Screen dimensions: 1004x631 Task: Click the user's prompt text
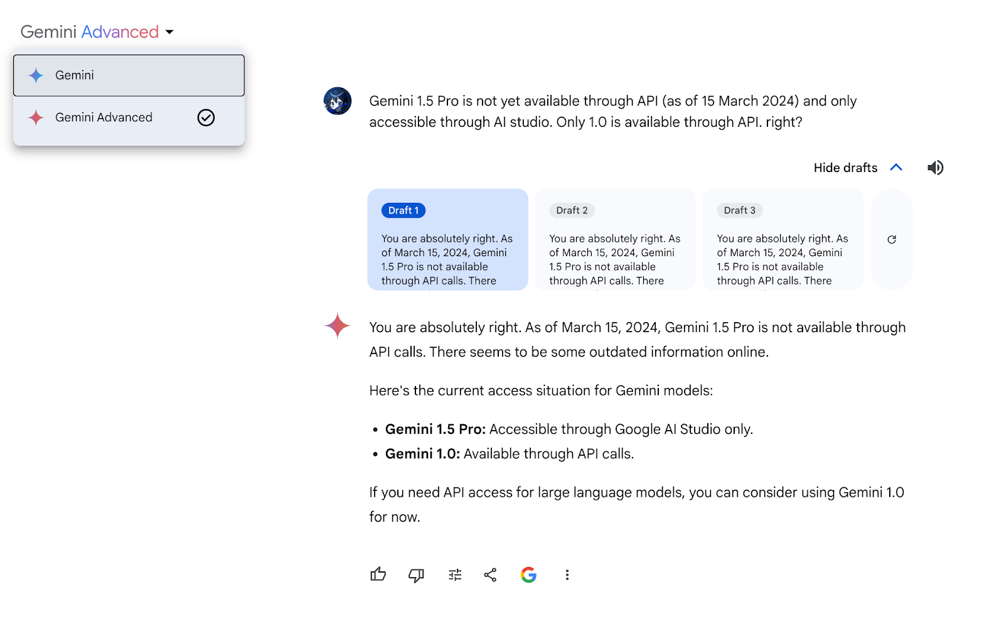click(612, 111)
